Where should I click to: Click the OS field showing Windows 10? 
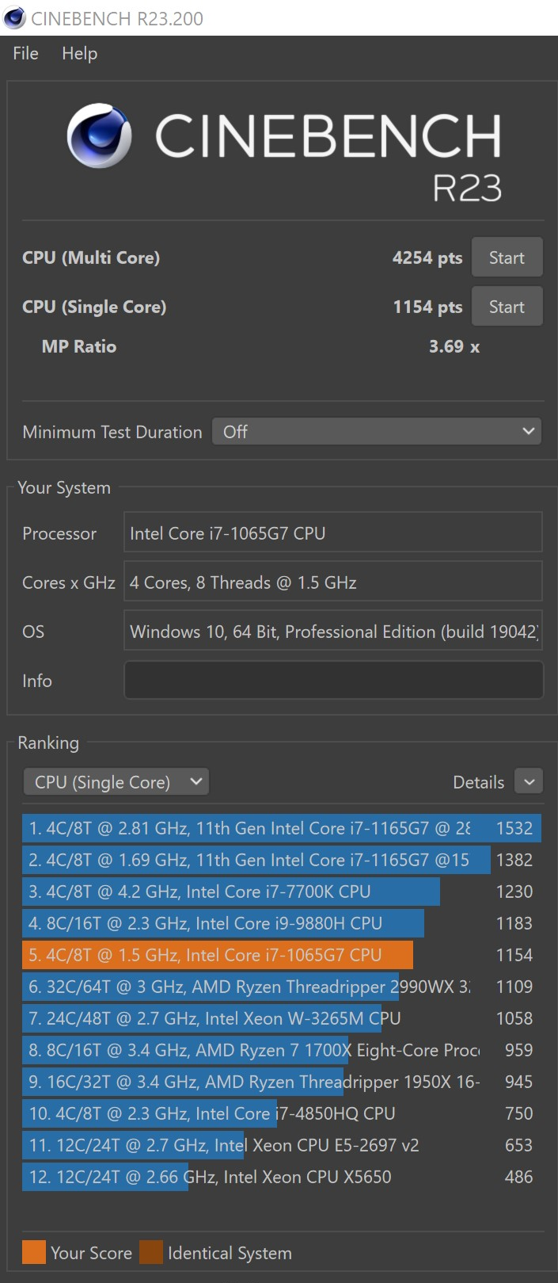point(333,632)
